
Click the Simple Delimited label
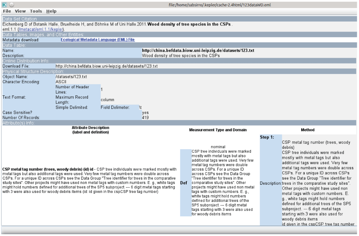tap(71, 108)
